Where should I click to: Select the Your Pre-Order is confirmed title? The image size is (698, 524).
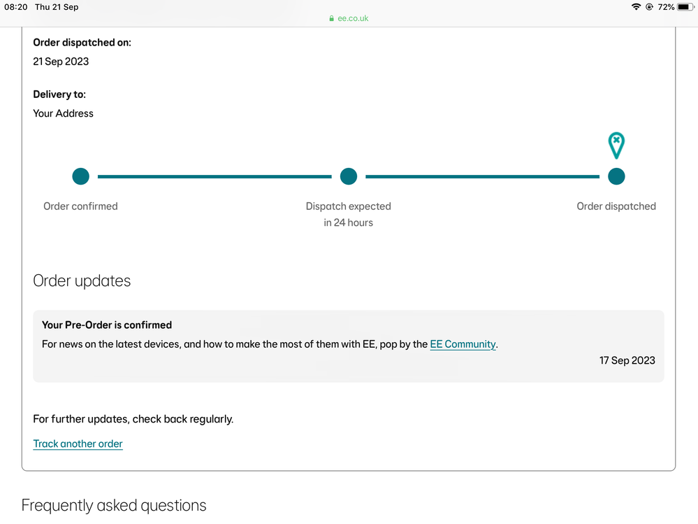pos(107,325)
